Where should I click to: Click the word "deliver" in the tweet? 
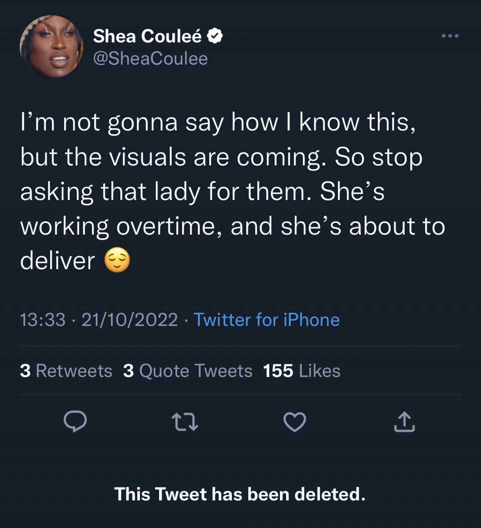[57, 260]
